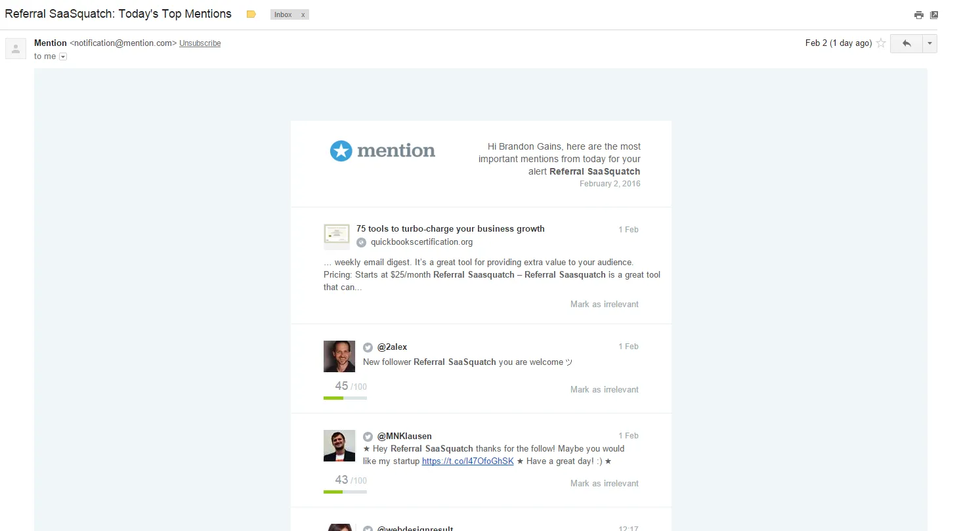Click the Twitter icon next to @MNKlausen
This screenshot has width=959, height=531.
click(x=368, y=436)
